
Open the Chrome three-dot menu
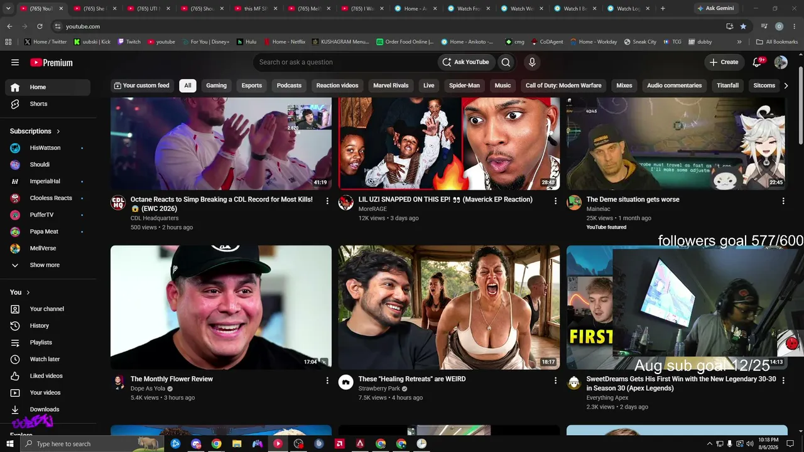(794, 26)
